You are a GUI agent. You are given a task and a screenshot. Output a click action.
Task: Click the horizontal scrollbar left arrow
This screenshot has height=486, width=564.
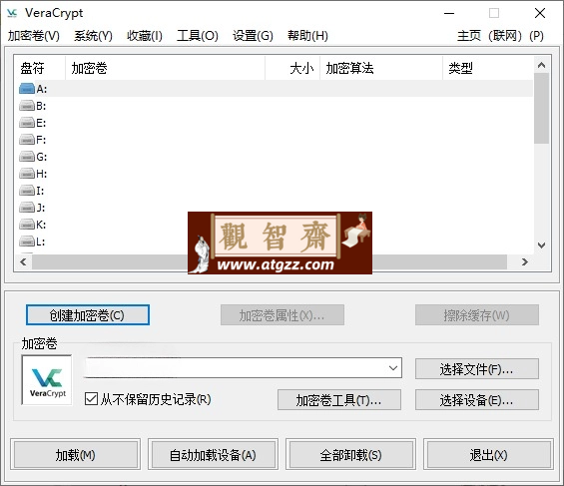[23, 261]
